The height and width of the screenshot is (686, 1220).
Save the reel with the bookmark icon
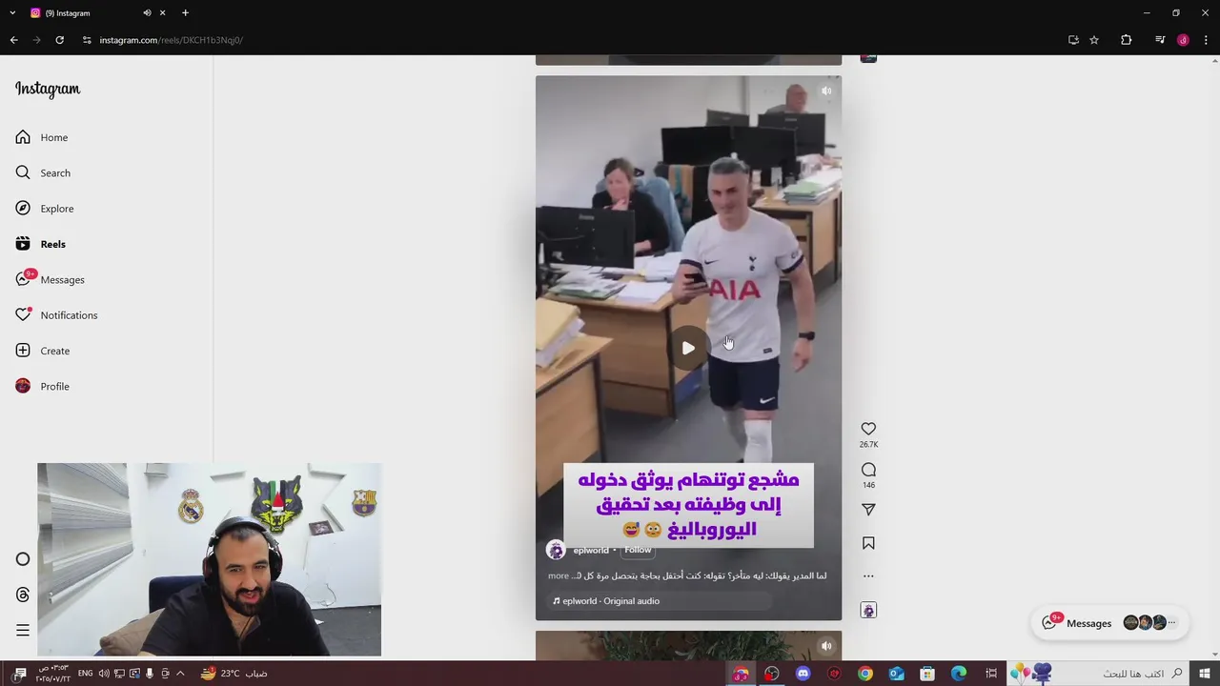click(868, 543)
